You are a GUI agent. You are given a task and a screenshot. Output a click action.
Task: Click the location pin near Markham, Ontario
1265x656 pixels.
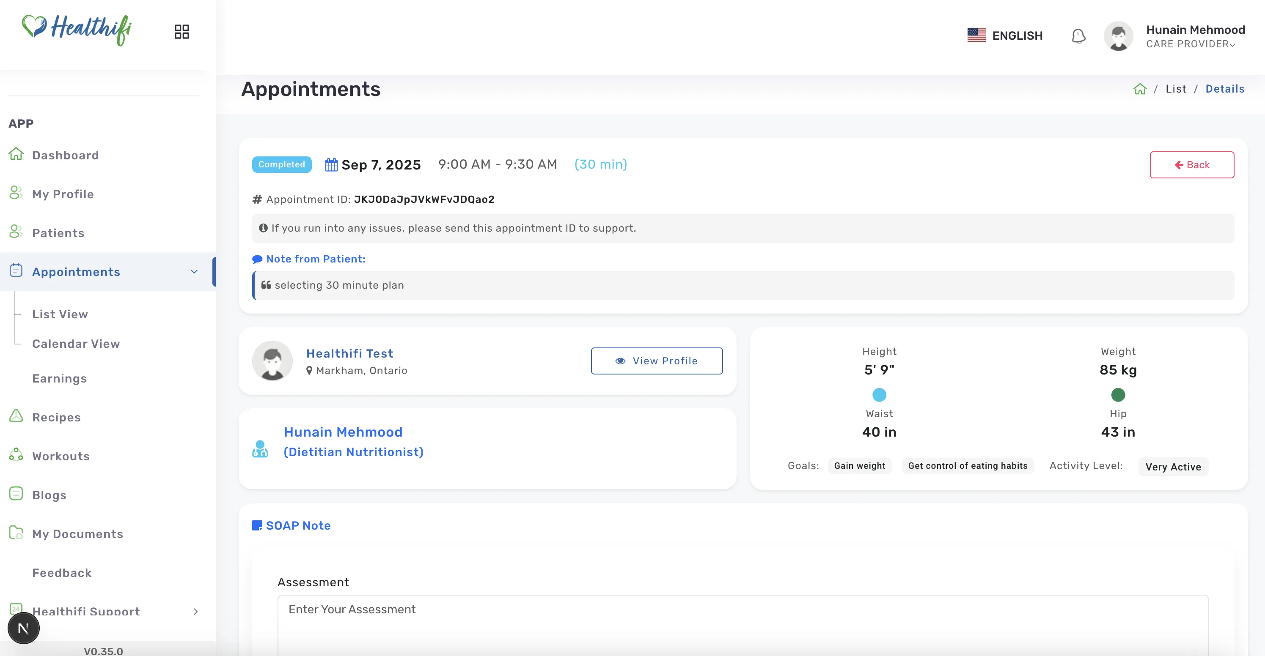pyautogui.click(x=309, y=370)
